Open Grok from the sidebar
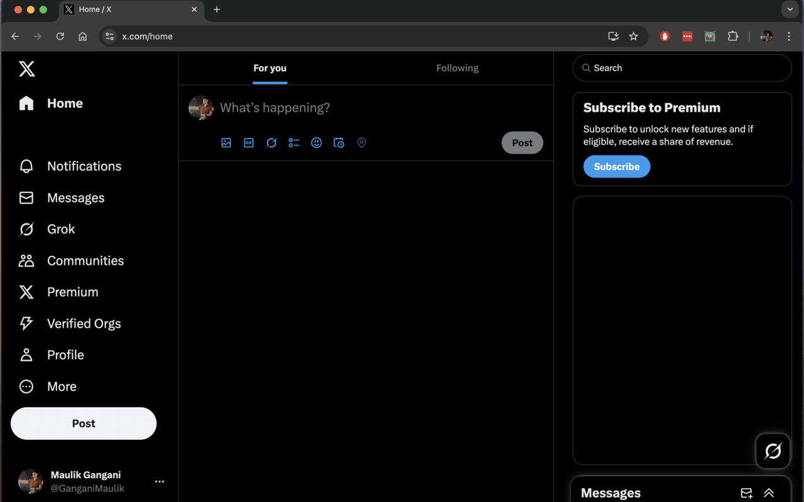The height and width of the screenshot is (502, 804). (x=46, y=229)
